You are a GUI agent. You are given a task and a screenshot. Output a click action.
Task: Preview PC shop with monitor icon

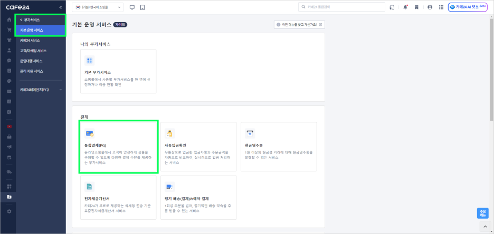(x=132, y=7)
